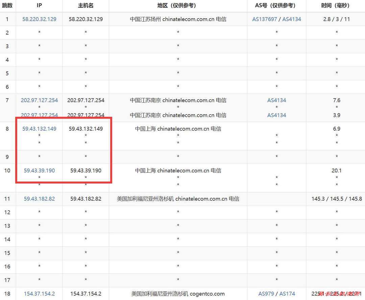Open IP link 59.43.182.82 on hop 11
This screenshot has height=300, width=365.
pyautogui.click(x=39, y=199)
